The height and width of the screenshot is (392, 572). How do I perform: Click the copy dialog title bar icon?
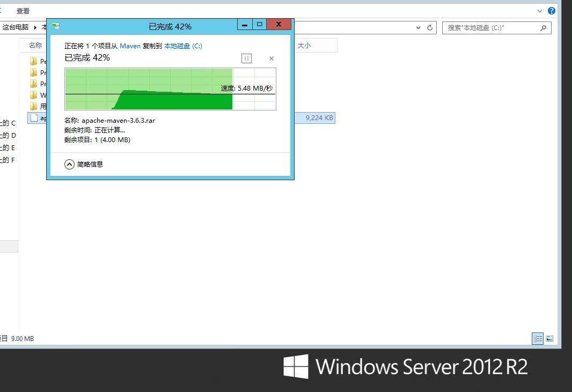click(x=56, y=26)
